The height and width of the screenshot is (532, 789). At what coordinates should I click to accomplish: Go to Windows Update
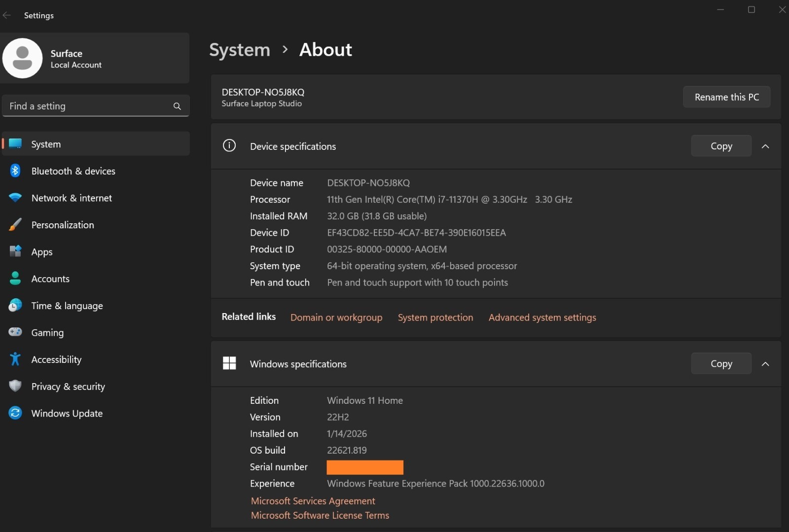coord(96,413)
